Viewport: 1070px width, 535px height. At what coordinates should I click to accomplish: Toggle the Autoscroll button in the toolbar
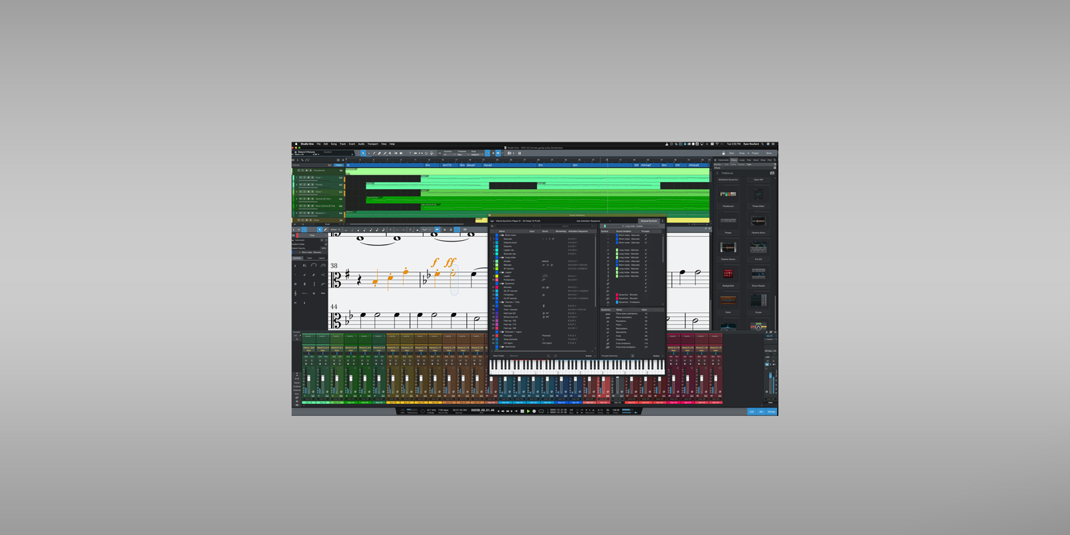tap(498, 153)
